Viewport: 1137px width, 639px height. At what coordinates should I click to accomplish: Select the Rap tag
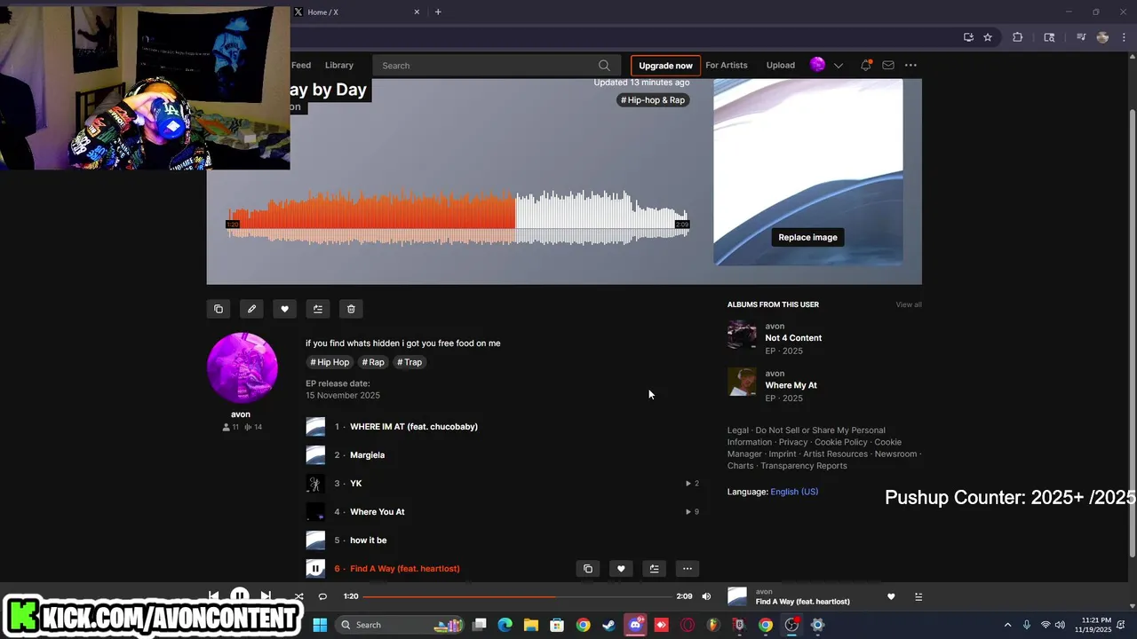pyautogui.click(x=373, y=362)
